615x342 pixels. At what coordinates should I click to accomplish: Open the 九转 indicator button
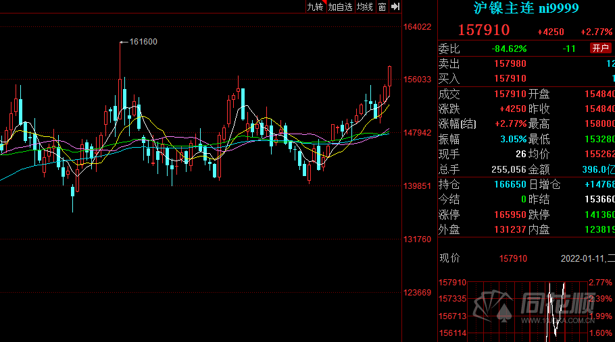[x=316, y=7]
